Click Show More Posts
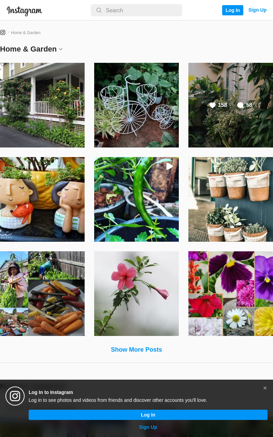The width and height of the screenshot is (273, 437). (x=136, y=350)
